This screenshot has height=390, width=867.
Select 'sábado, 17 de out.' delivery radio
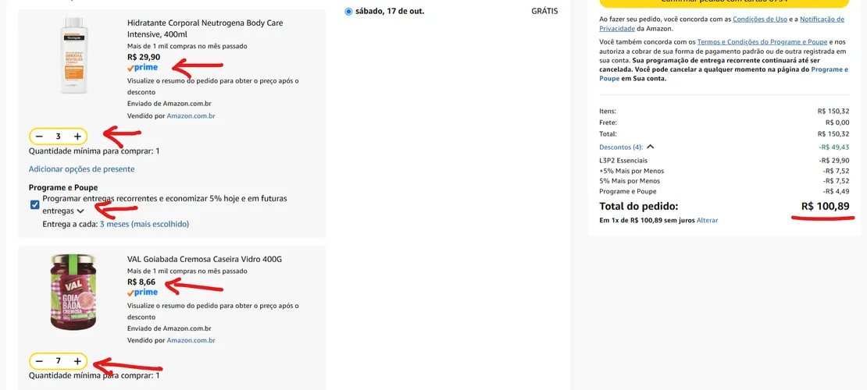click(x=348, y=11)
